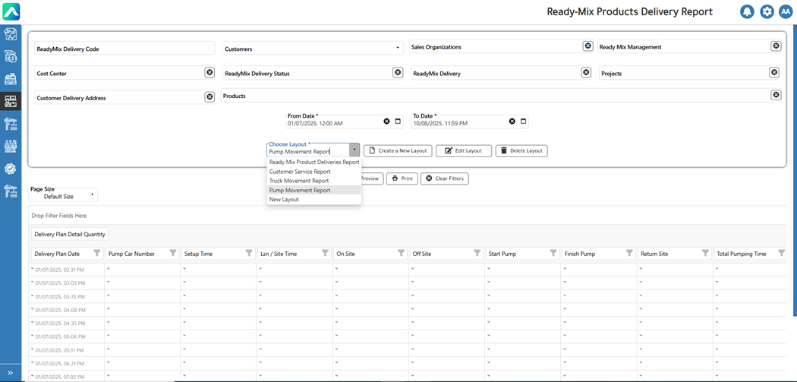Select Customer Service Report layout
Image resolution: width=797 pixels, height=382 pixels.
pos(300,172)
